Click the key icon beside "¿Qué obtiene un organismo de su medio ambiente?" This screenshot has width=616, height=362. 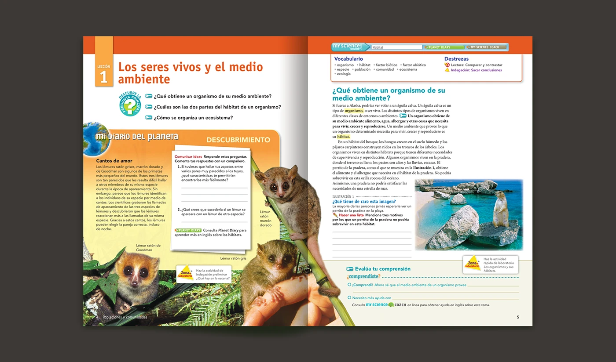(149, 96)
